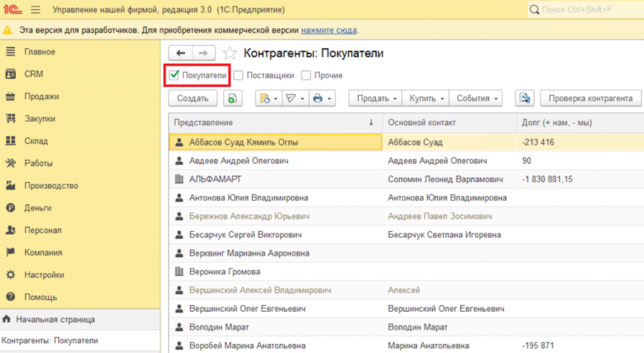
Task: Click the Производство factory icon
Action: [x=11, y=186]
